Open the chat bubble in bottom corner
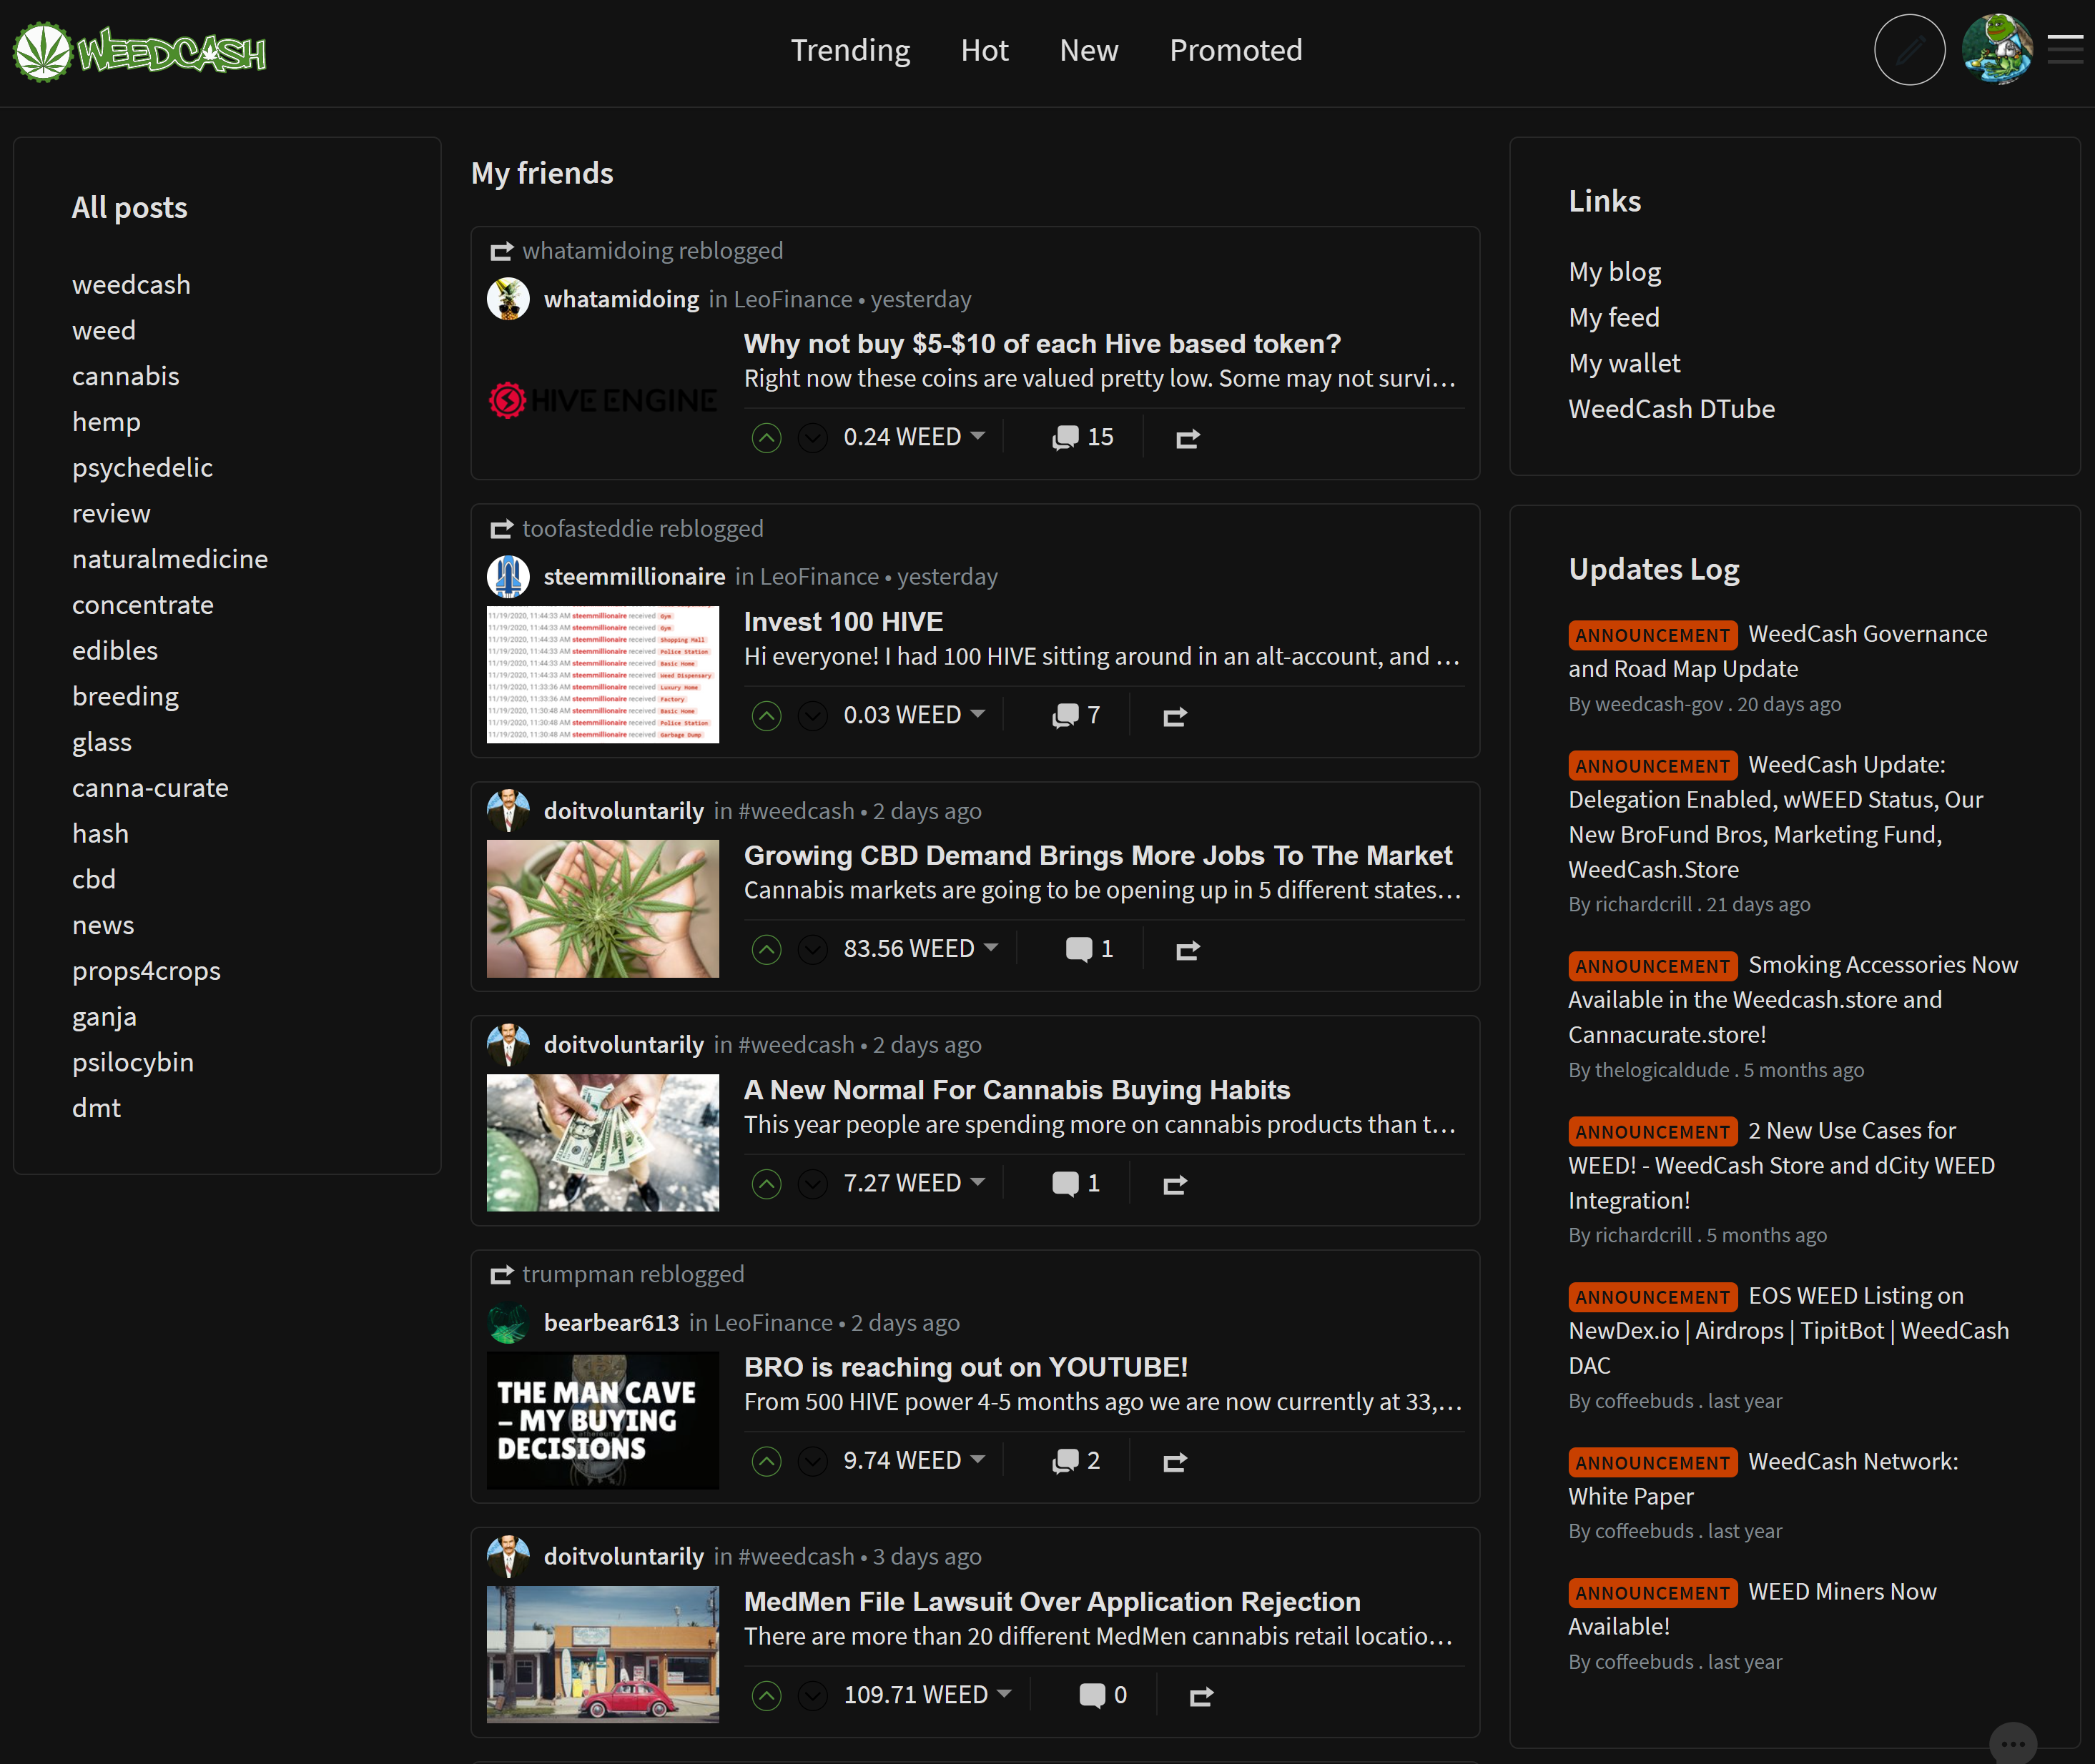Screen dimensions: 2095x1764 pos(2013,1743)
